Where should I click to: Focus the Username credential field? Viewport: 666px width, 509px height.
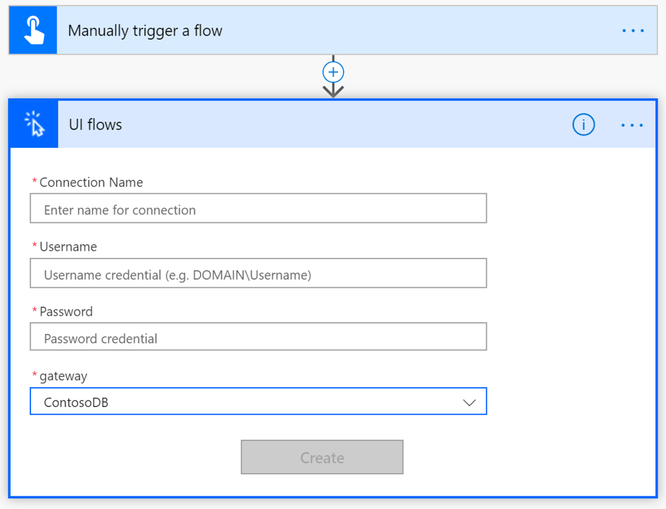coord(258,273)
